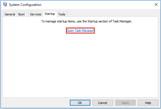The image size is (161, 109).
Task: Click 'Task Manager' words in instruction sentence
Action: point(122,21)
